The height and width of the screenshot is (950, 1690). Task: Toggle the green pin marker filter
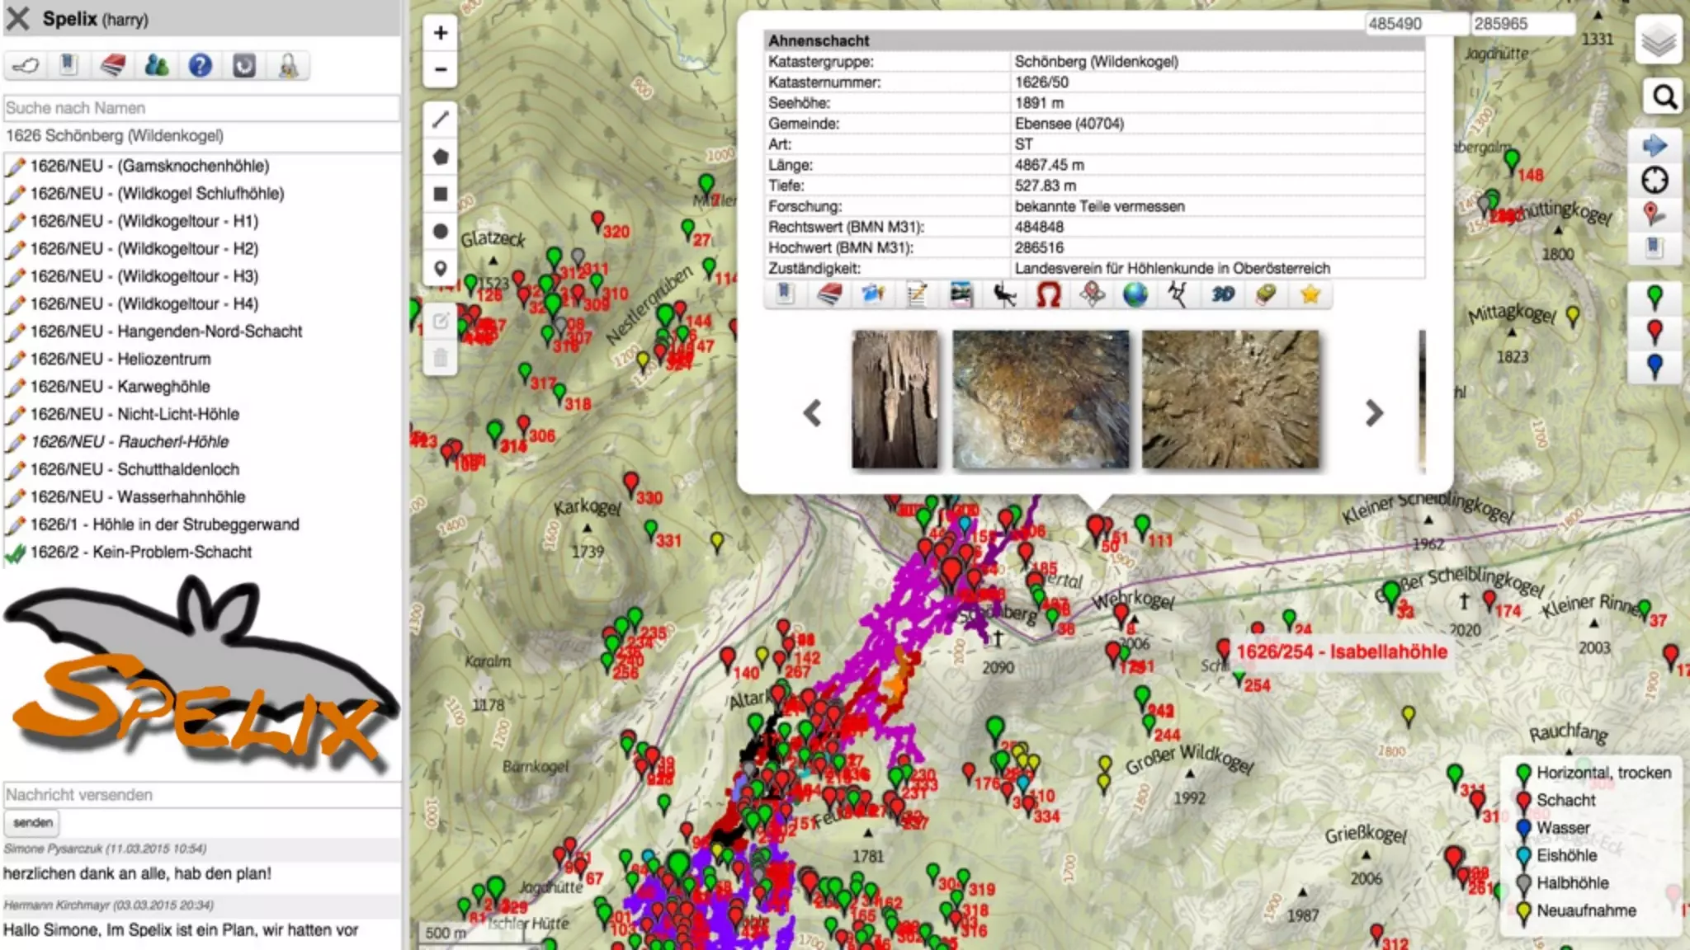click(x=1655, y=297)
